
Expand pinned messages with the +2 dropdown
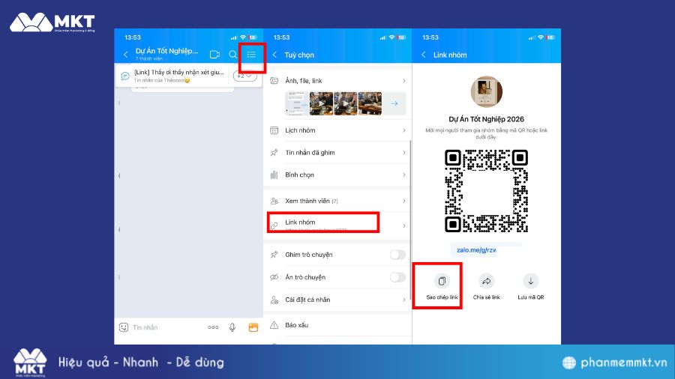click(x=245, y=76)
